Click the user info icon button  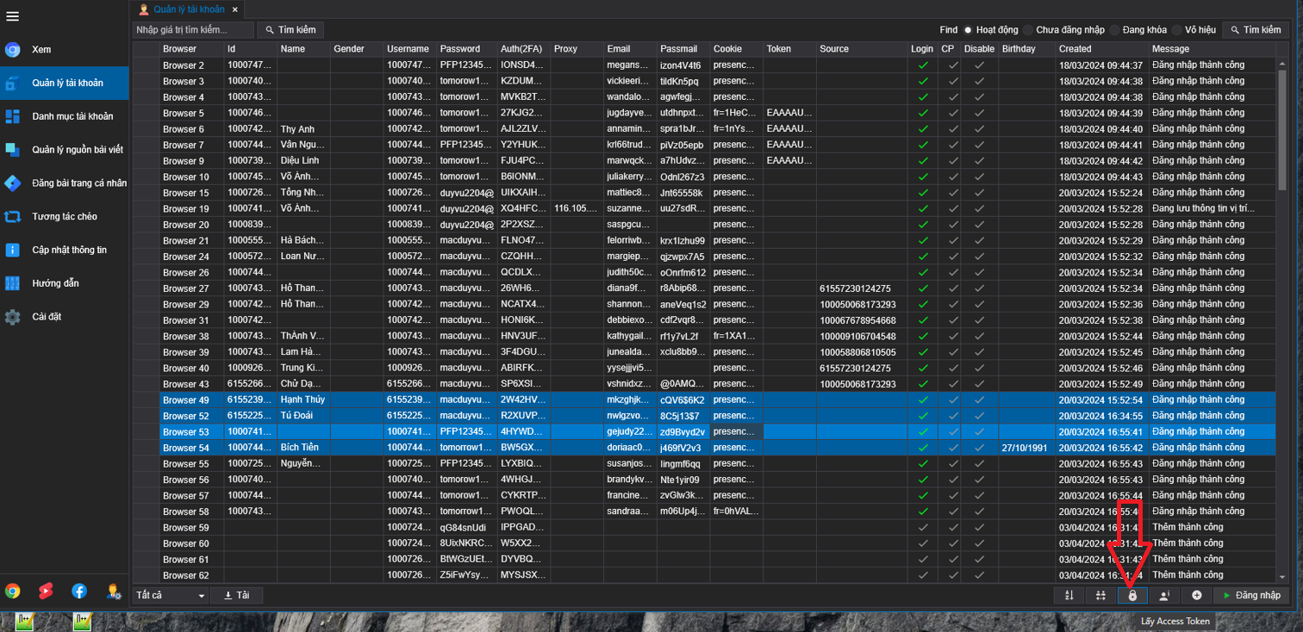pyautogui.click(x=1164, y=595)
